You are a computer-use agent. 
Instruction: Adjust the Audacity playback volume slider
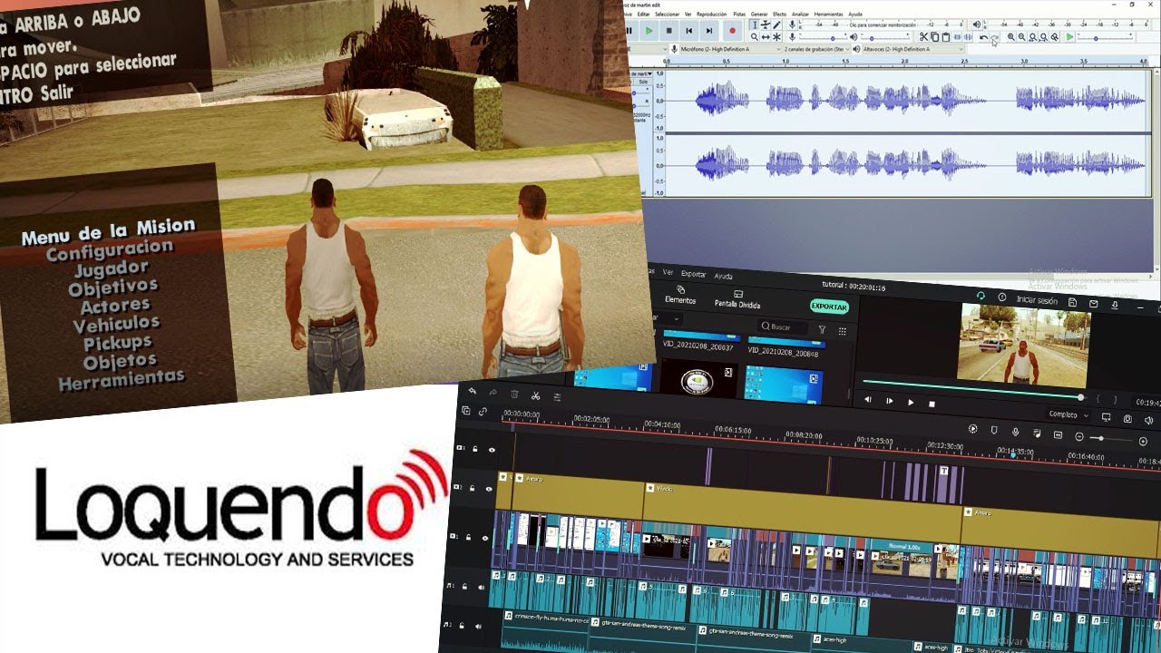tap(871, 38)
